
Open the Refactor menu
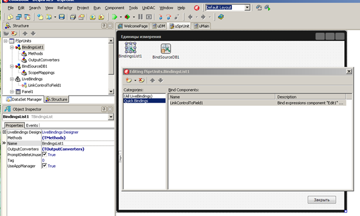click(x=65, y=8)
